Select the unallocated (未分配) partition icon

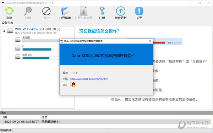click(18, 39)
